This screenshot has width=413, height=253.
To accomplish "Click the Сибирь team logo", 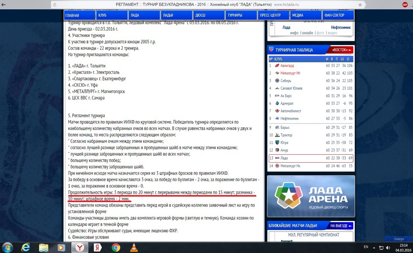I will (x=277, y=81).
